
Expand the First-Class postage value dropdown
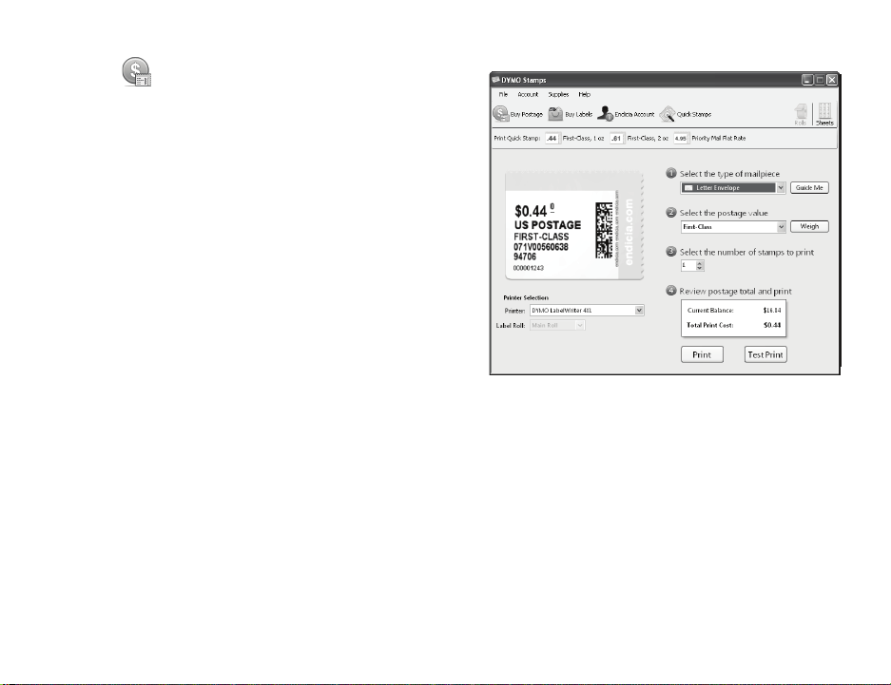(x=781, y=227)
